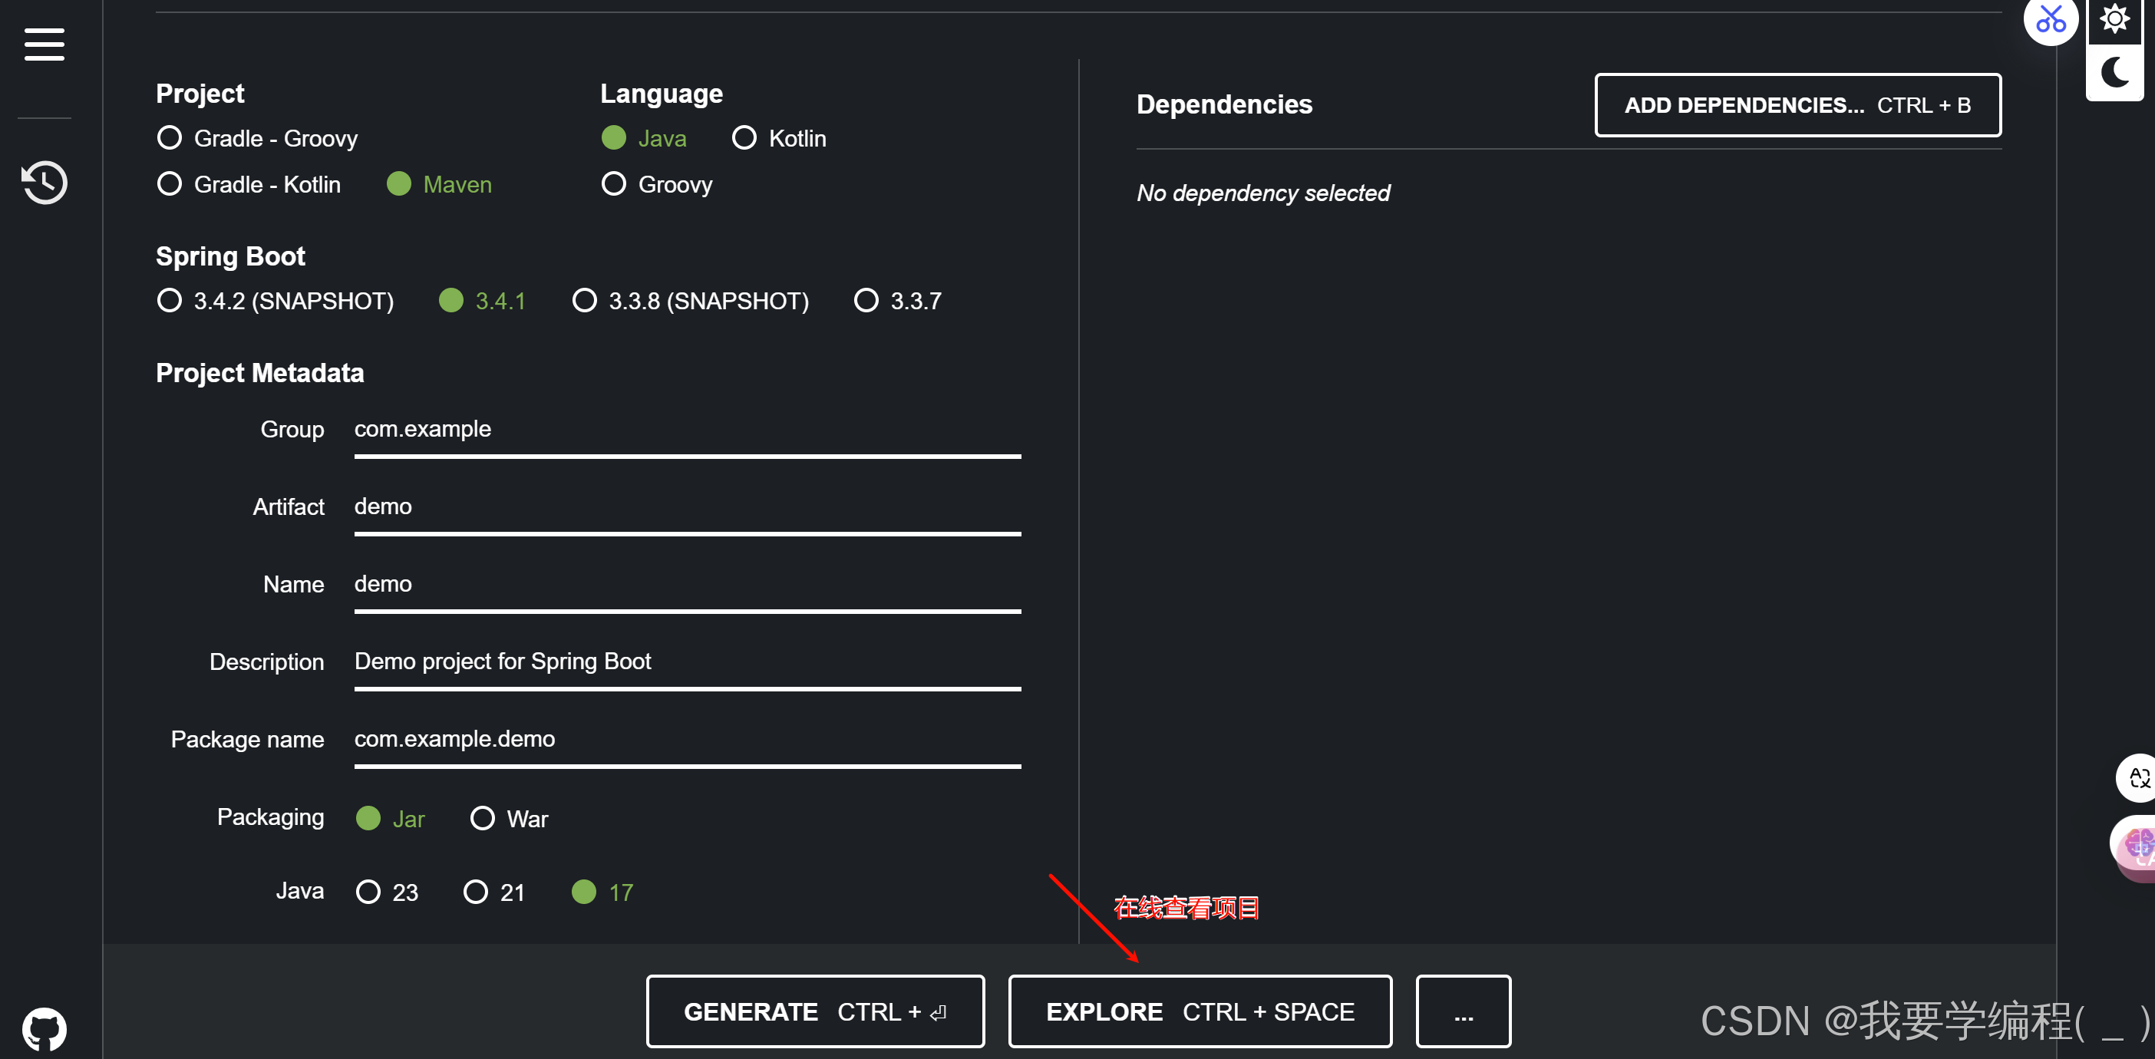Select Spring Boot 3.4.2 (SNAPSHOT)
Screen dimensions: 2155x1059
point(276,300)
